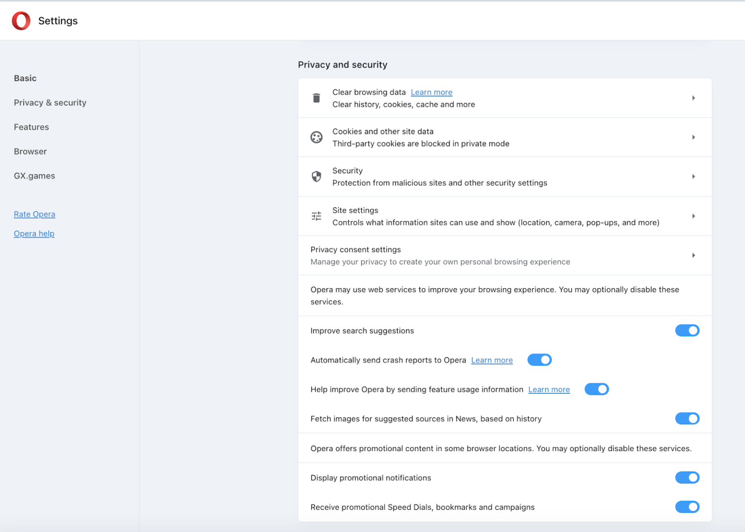
Task: Click the Opera logo in the header
Action: [x=21, y=20]
